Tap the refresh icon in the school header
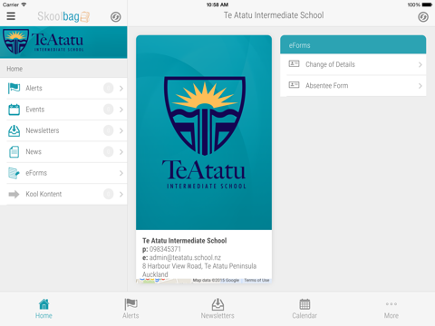The width and height of the screenshot is (435, 326). point(423,17)
